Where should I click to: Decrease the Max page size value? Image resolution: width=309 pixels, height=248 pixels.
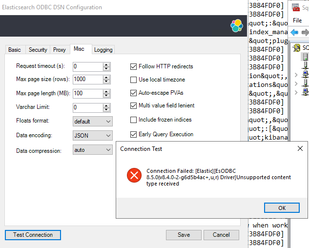pyautogui.click(x=106, y=81)
